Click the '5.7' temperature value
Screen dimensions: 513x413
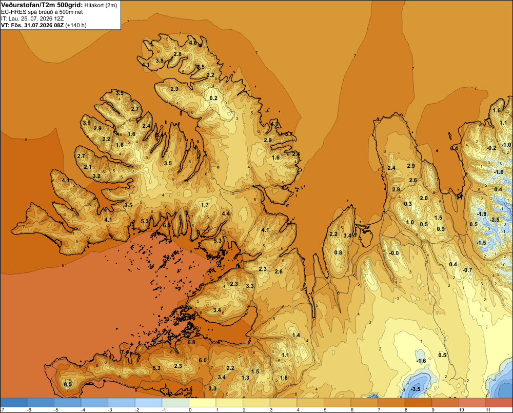pos(288,134)
